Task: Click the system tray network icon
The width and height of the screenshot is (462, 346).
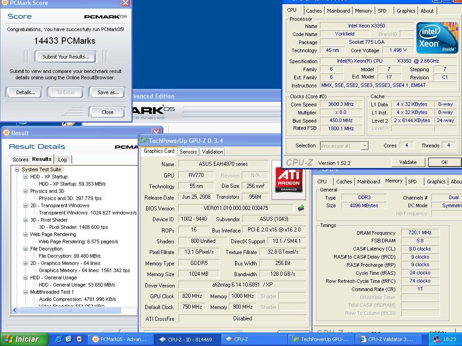Action: pos(436,340)
